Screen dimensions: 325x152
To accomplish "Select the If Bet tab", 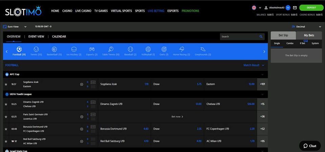I will click(x=302, y=44).
